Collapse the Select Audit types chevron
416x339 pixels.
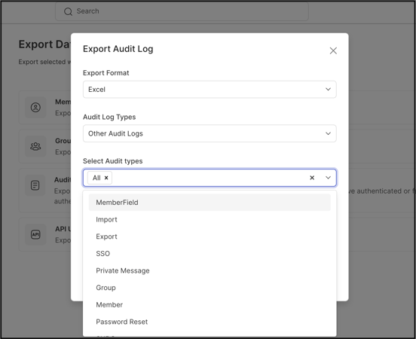pos(328,178)
